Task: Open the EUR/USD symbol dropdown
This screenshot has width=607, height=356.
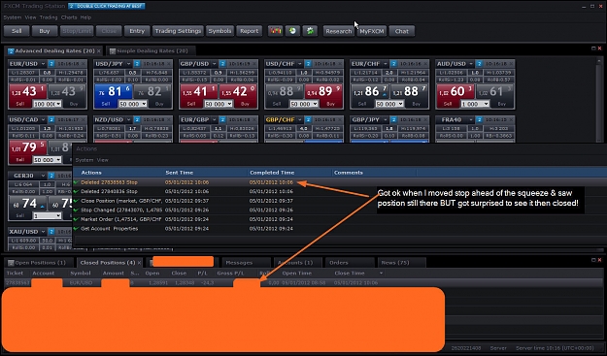Action: point(43,64)
